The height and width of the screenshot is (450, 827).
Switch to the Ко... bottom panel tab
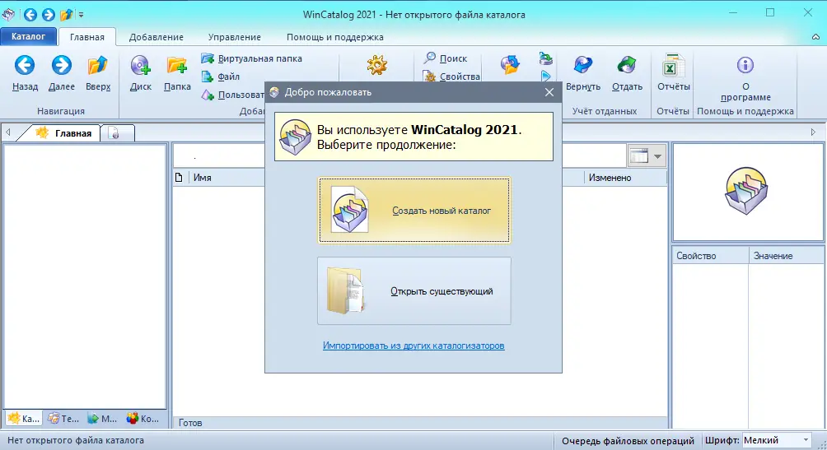tap(143, 419)
